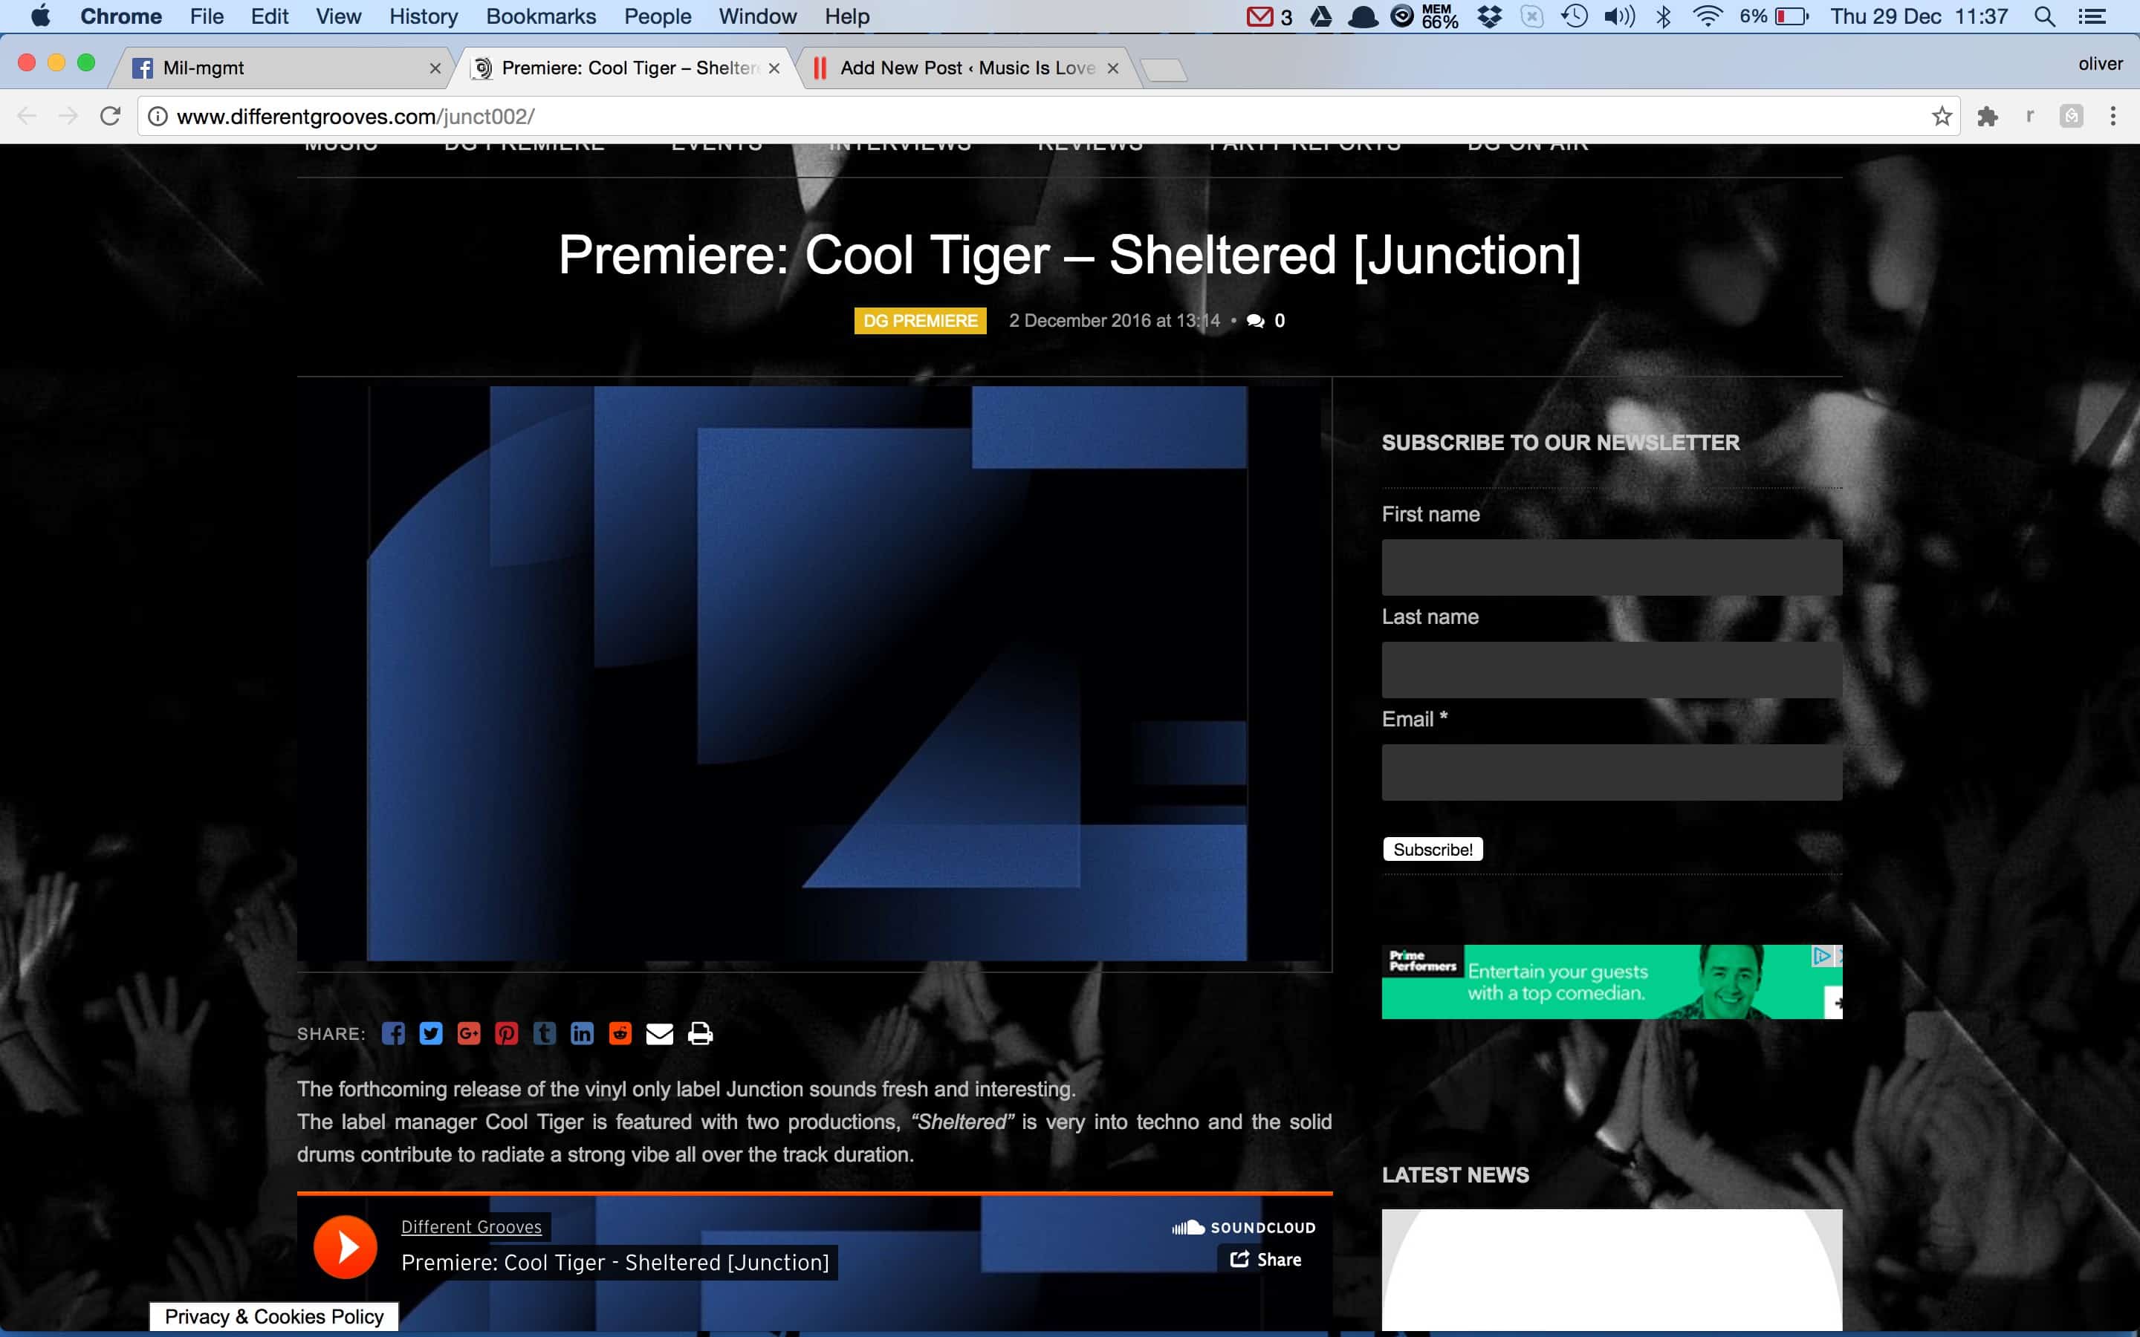Open the comments count icon
This screenshot has height=1337, width=2140.
coord(1256,321)
